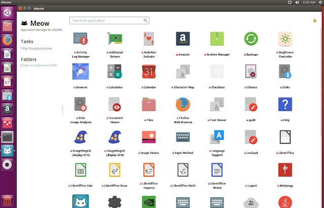
Task: Open the Browser compass icon
Action: point(80,72)
